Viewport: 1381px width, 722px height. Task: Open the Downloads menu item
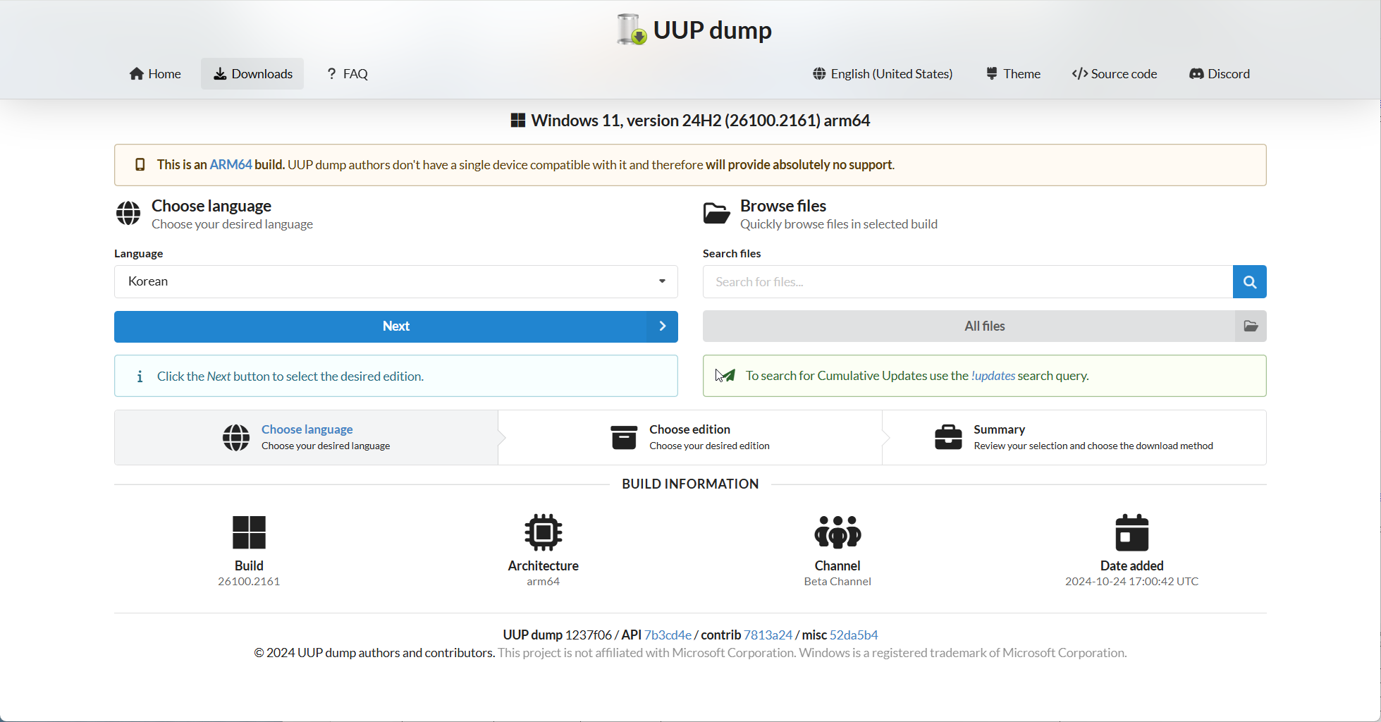(252, 73)
